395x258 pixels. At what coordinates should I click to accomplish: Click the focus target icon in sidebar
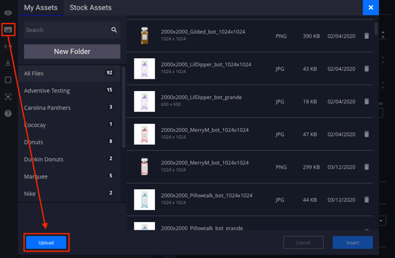(x=8, y=96)
